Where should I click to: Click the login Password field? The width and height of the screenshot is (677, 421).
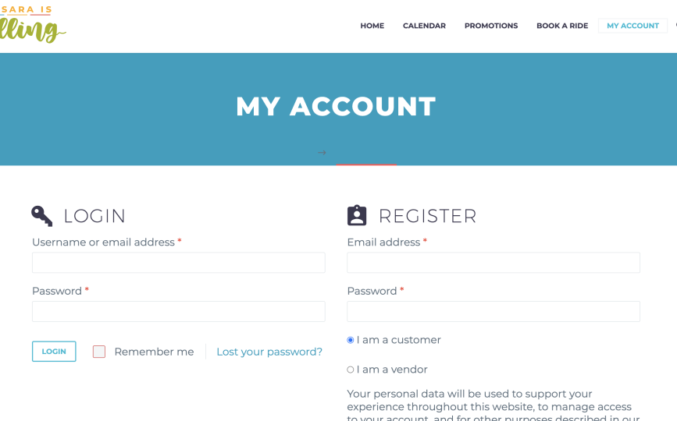pyautogui.click(x=178, y=312)
